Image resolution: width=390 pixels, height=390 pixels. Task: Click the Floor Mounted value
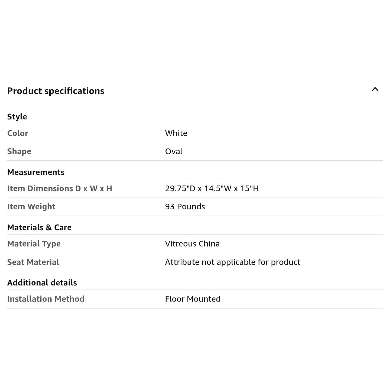pos(193,299)
